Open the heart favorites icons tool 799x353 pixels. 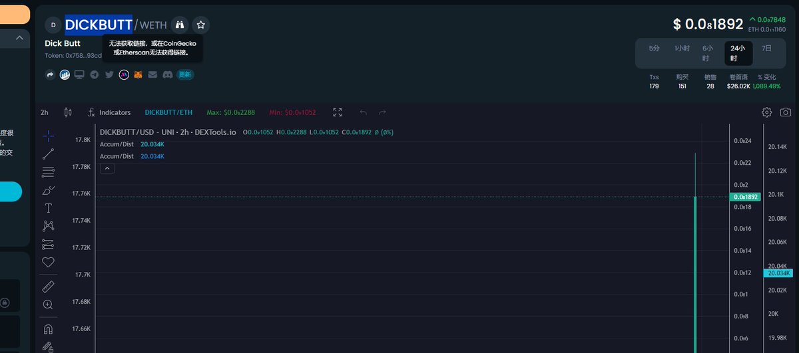pos(48,262)
